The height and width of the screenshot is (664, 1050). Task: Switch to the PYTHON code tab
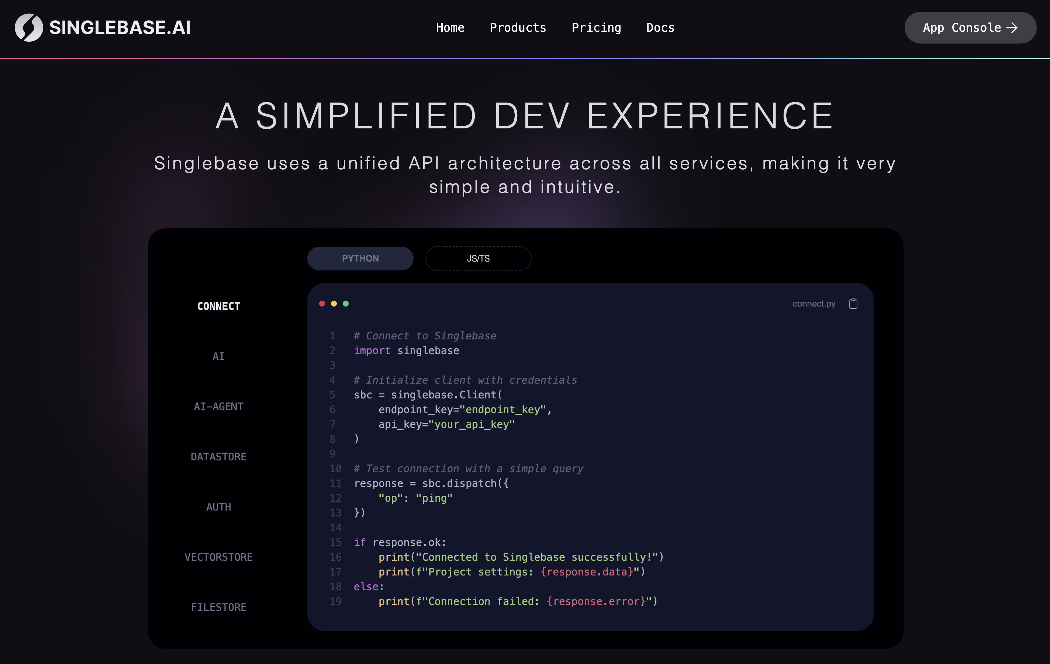click(x=360, y=259)
